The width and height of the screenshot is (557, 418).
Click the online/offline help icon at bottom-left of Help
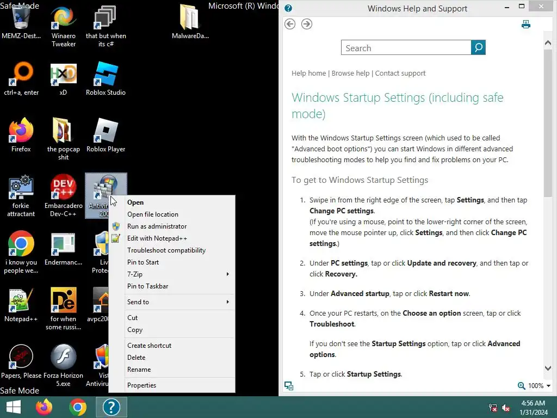[x=289, y=386]
